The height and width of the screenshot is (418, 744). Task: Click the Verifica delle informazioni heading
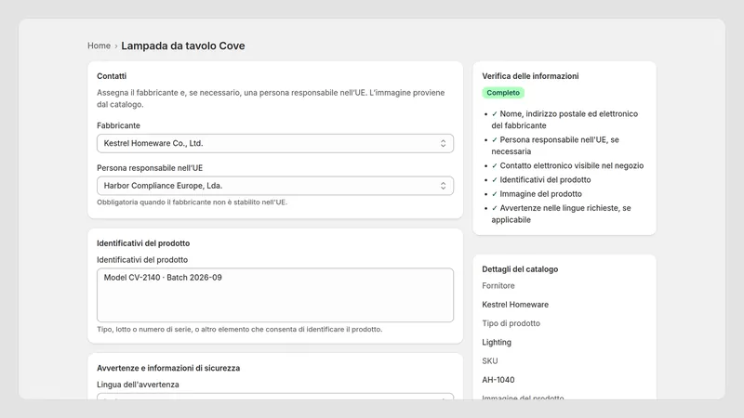tap(530, 76)
